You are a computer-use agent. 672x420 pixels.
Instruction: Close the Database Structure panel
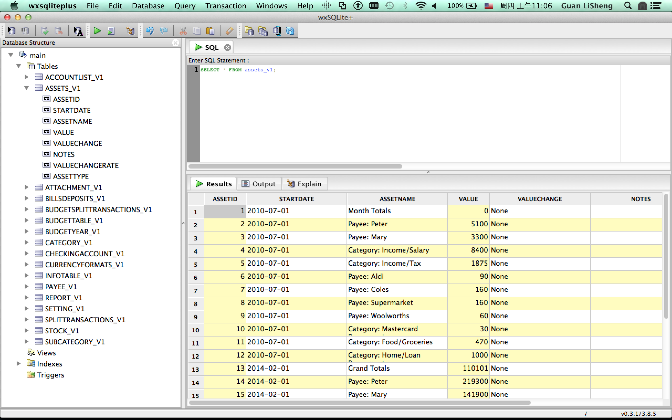click(x=176, y=43)
